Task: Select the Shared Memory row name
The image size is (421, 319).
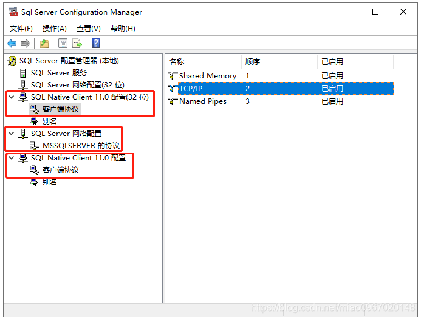Action: click(208, 76)
